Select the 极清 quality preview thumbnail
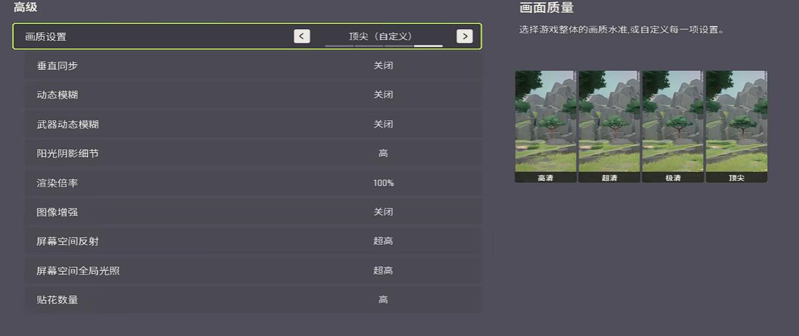The width and height of the screenshot is (799, 336). coord(673,126)
